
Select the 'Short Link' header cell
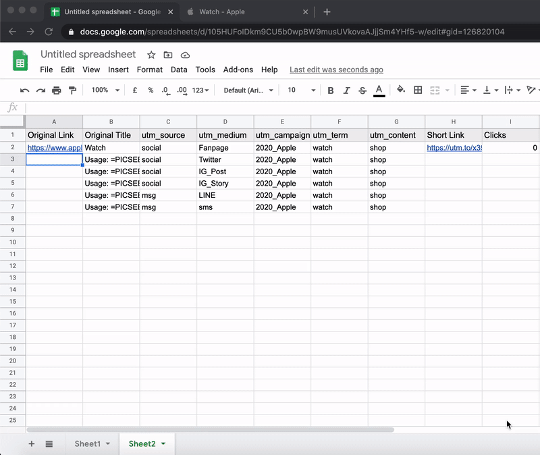click(x=454, y=135)
